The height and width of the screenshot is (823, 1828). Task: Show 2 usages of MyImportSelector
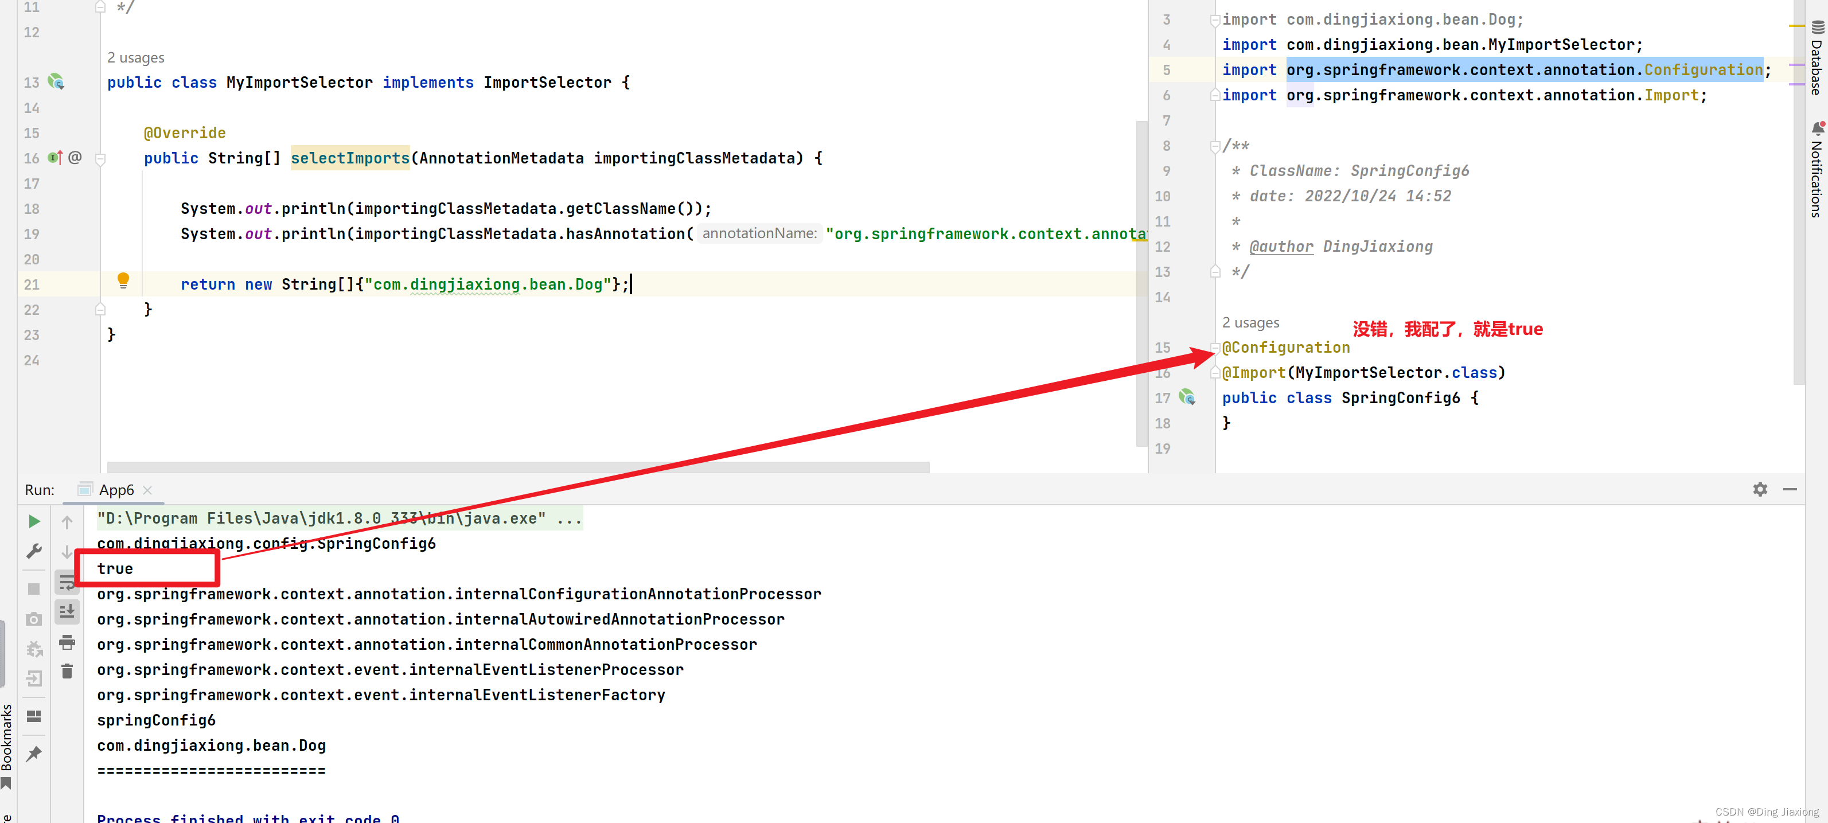click(x=135, y=57)
